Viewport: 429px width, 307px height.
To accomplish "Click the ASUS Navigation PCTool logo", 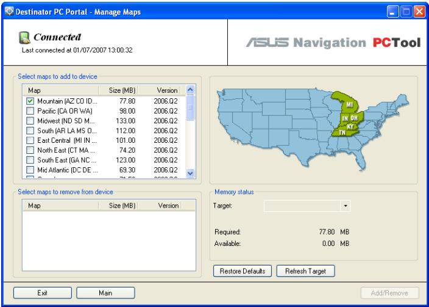I will [x=333, y=43].
